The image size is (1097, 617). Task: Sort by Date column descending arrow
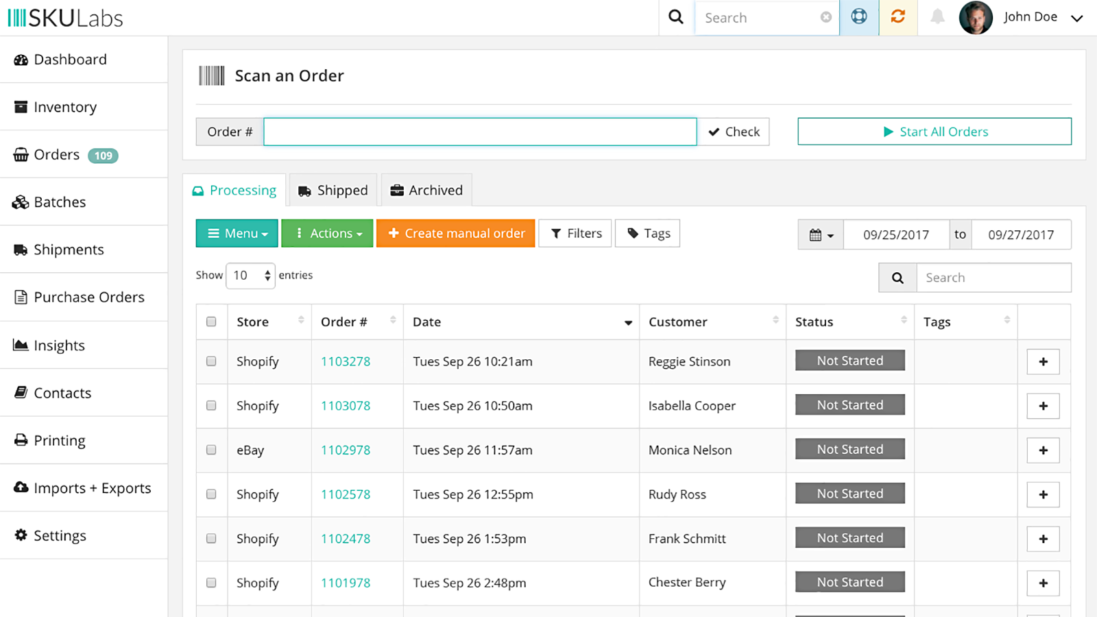point(628,323)
